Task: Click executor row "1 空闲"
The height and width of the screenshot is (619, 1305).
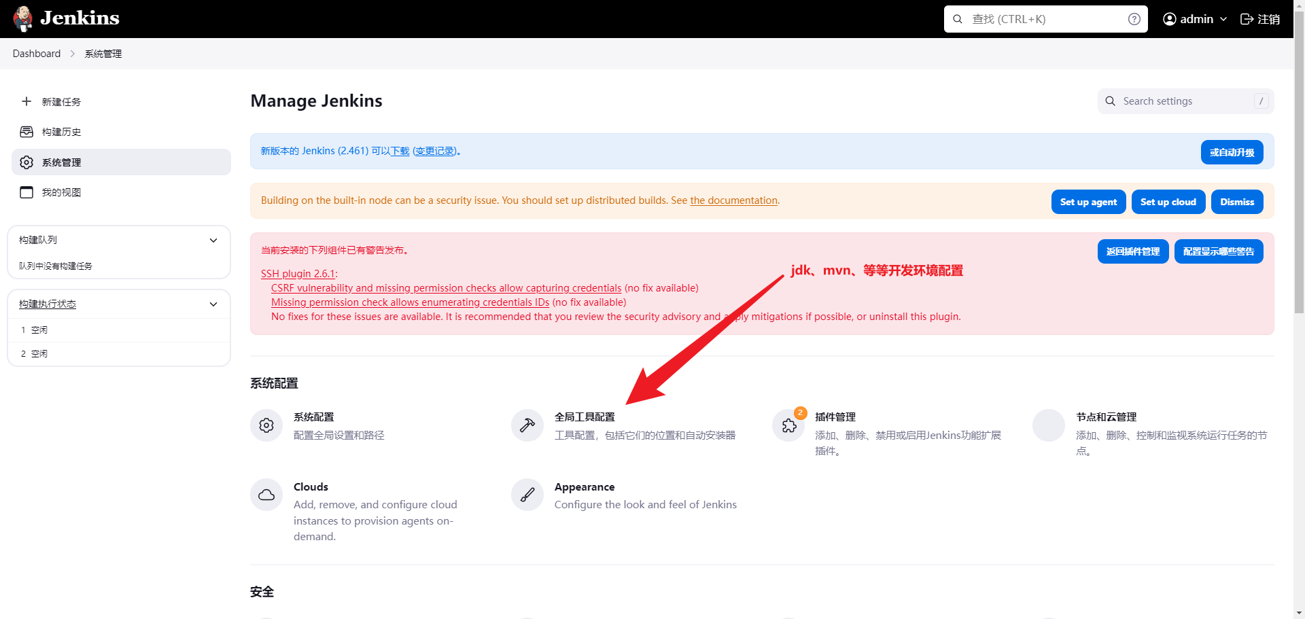Action: (119, 330)
